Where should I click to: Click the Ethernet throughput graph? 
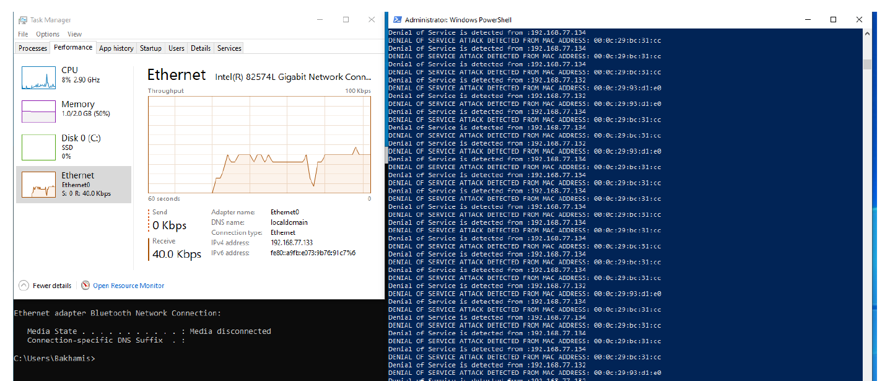point(259,144)
